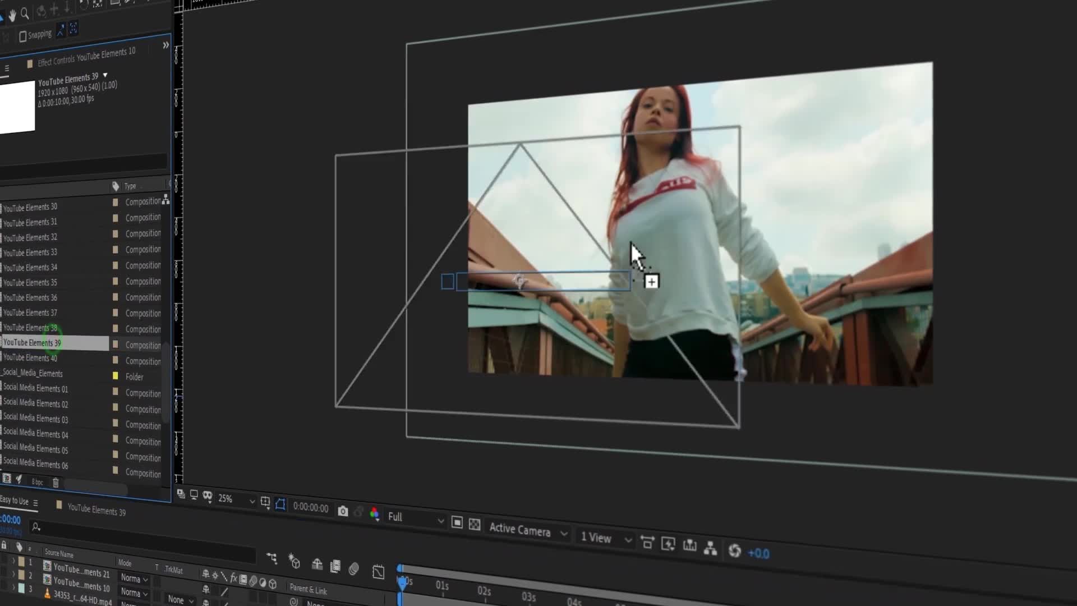Expand layer 1 YouTube...ments 21 twirl arrow
Screen dimensions: 1077x606
coord(13,561)
